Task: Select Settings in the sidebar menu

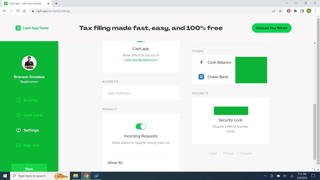Action: tap(31, 130)
